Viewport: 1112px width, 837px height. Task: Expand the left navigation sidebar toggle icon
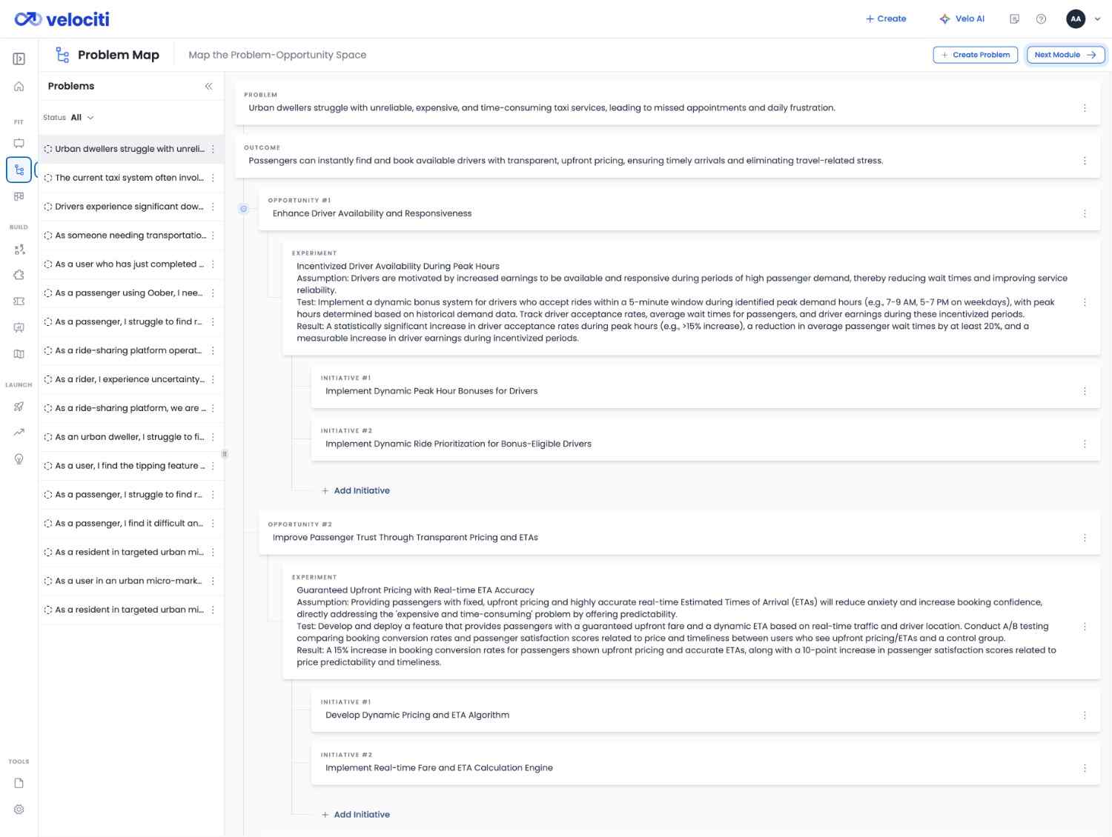pyautogui.click(x=19, y=59)
